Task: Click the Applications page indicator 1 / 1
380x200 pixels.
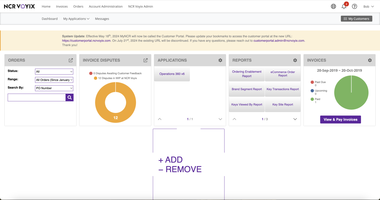Action: point(190,119)
